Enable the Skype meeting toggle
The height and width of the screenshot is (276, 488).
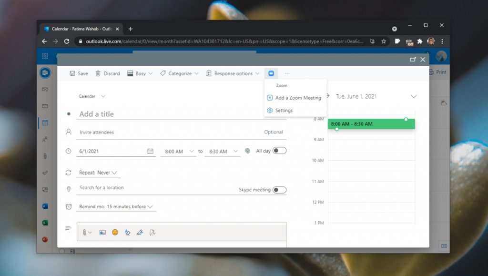[279, 190]
